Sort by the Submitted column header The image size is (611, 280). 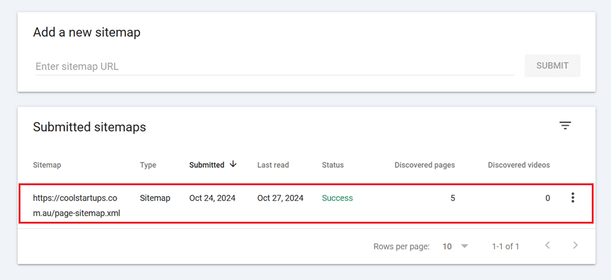point(207,165)
